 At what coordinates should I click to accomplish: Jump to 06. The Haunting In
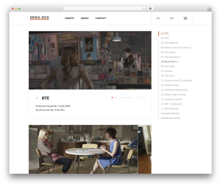171,57
